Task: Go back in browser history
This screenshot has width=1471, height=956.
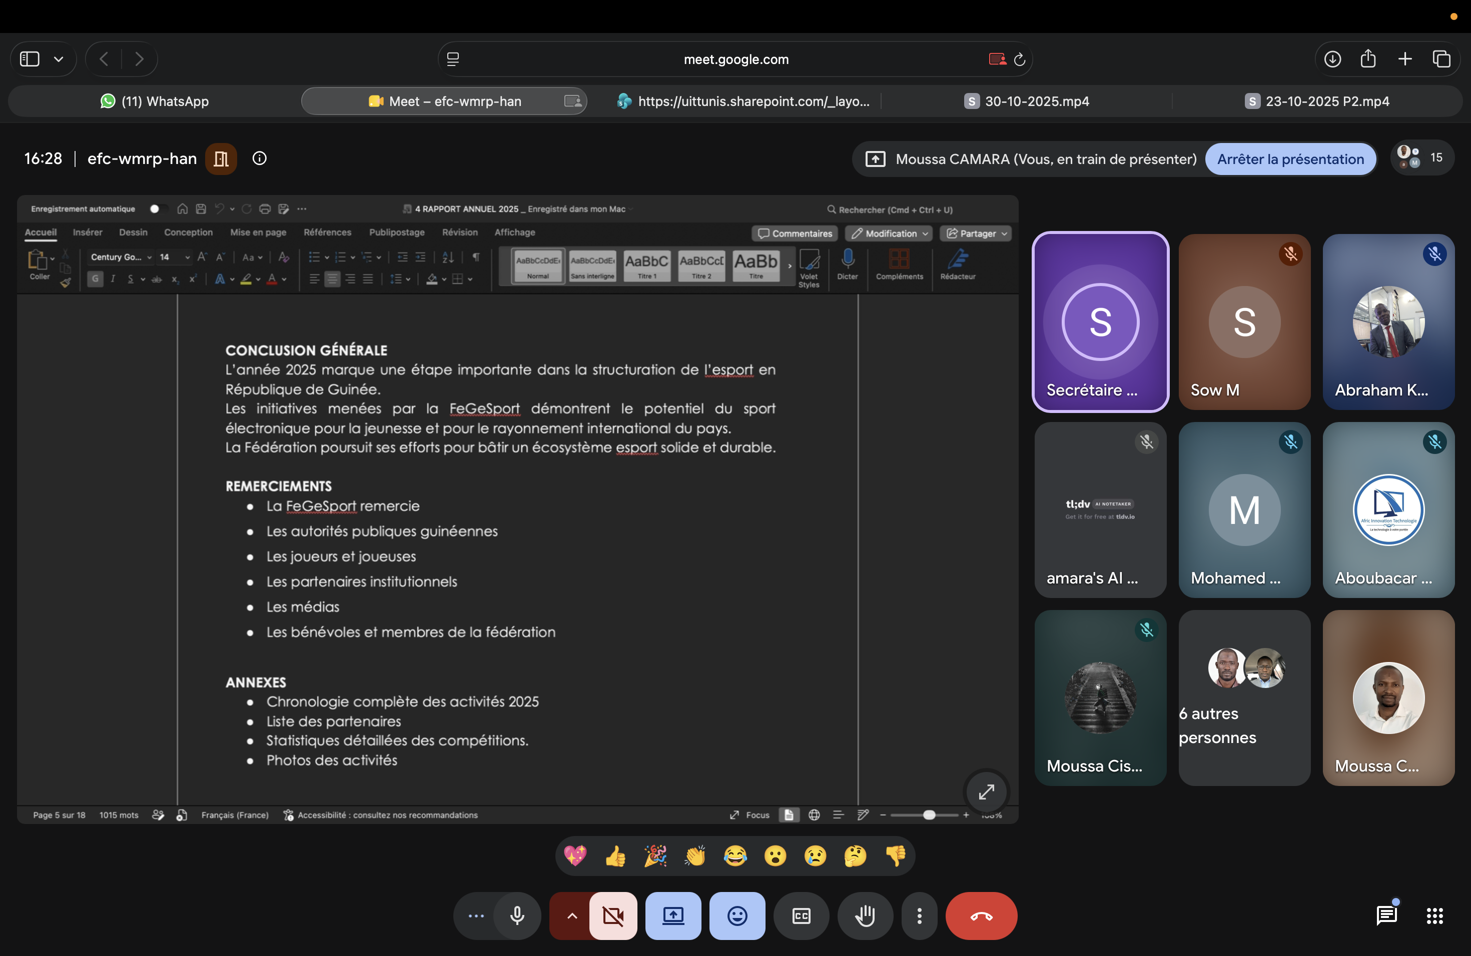Action: (x=104, y=58)
